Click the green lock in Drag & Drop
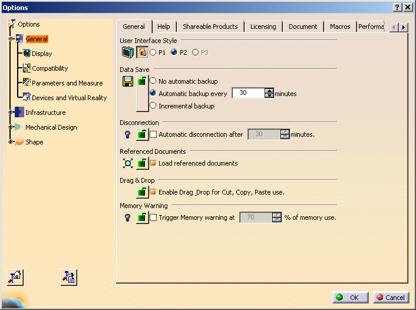This screenshot has height=310, width=416. (x=142, y=192)
